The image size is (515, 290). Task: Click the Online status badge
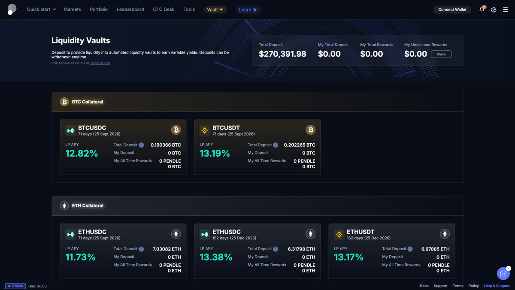15,286
